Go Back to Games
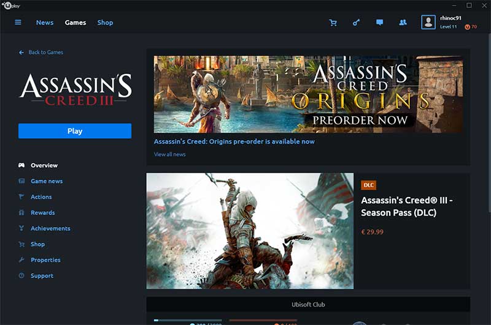Viewport: 491px width, 325px height. [45, 52]
